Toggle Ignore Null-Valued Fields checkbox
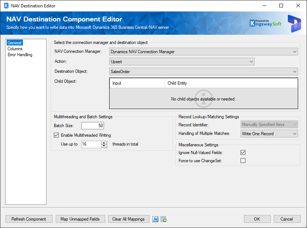 pos(243,153)
